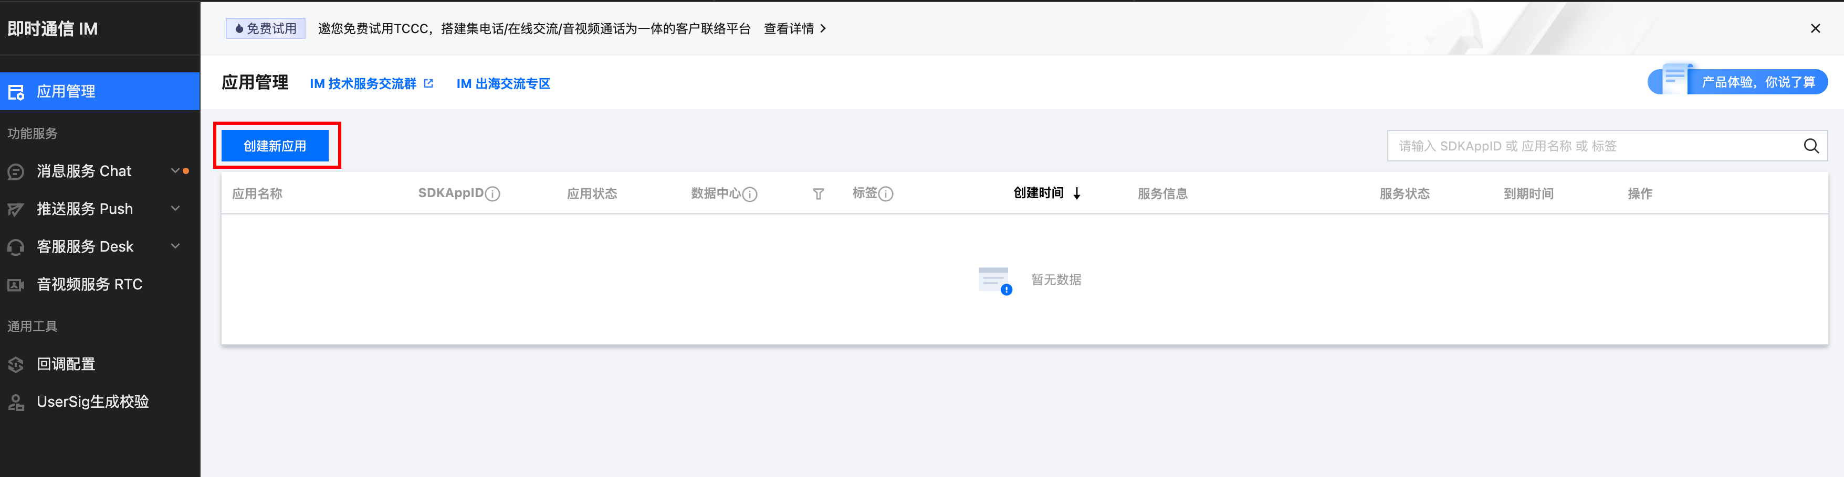The height and width of the screenshot is (477, 1844).
Task: Open 应用管理 in the sidebar
Action: [x=100, y=92]
